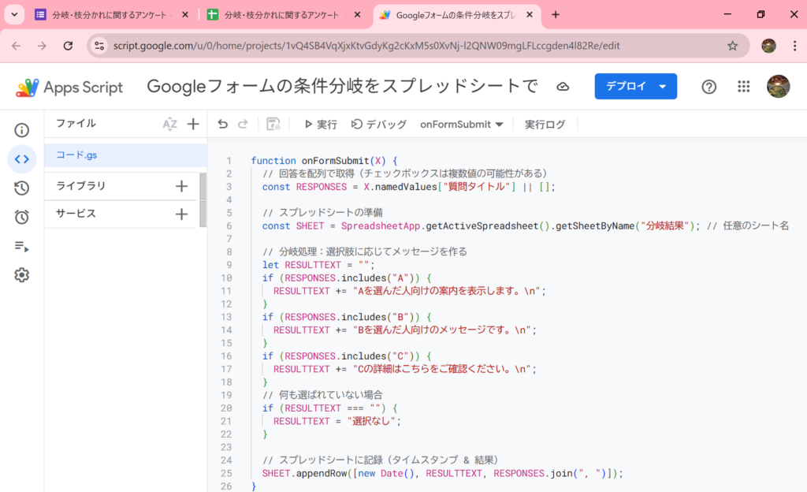Redo the last edit with the redo arrow
Image resolution: width=807 pixels, height=492 pixels.
point(243,124)
